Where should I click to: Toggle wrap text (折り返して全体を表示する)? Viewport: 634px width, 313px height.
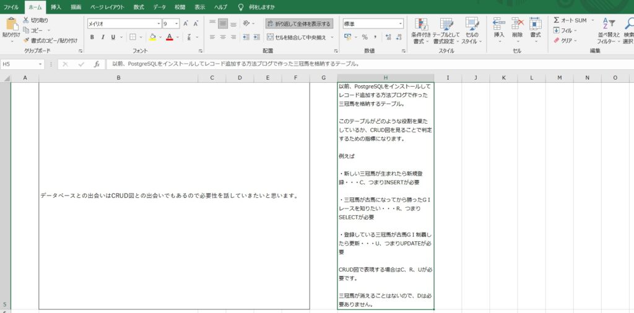click(x=299, y=24)
